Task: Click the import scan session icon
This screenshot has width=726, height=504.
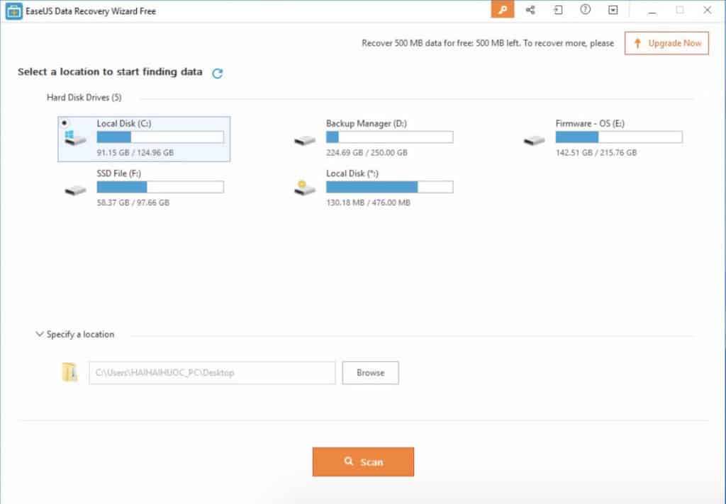Action: pos(558,10)
